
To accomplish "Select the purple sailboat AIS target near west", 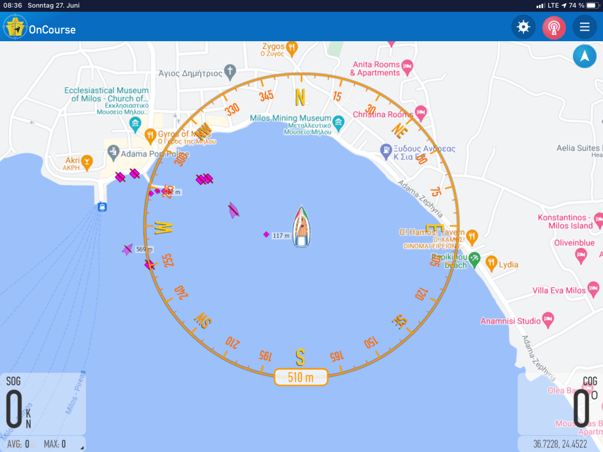I will [x=234, y=210].
